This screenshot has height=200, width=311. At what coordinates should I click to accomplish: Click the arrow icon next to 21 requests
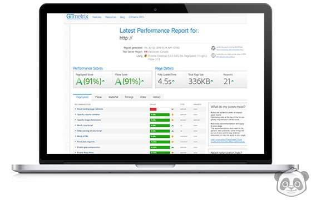point(233,81)
